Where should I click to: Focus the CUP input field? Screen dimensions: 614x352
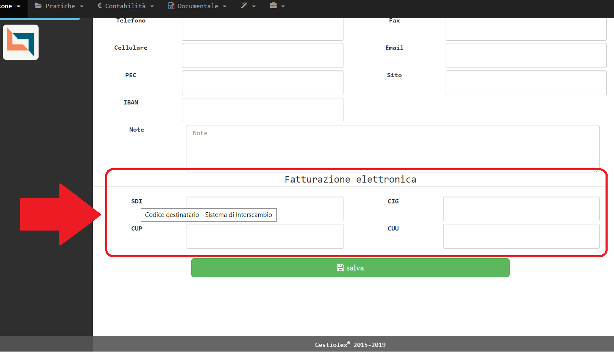[265, 236]
